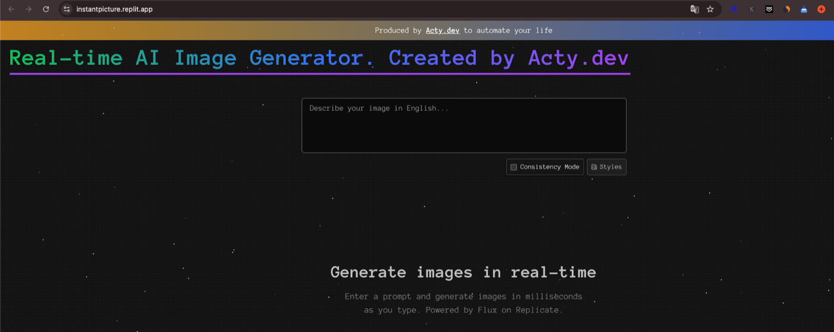The width and height of the screenshot is (834, 332).
Task: Open site information icon in address bar
Action: (x=67, y=9)
